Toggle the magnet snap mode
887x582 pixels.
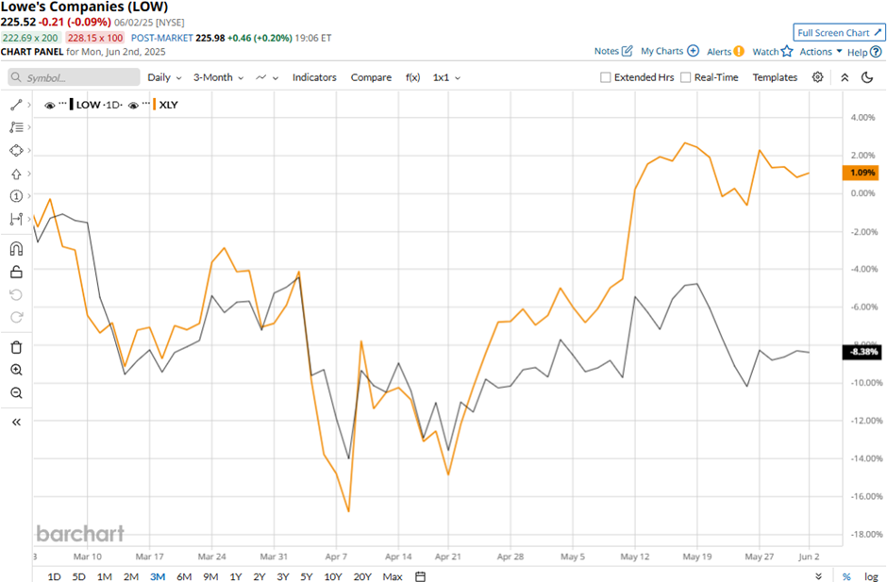coord(16,248)
